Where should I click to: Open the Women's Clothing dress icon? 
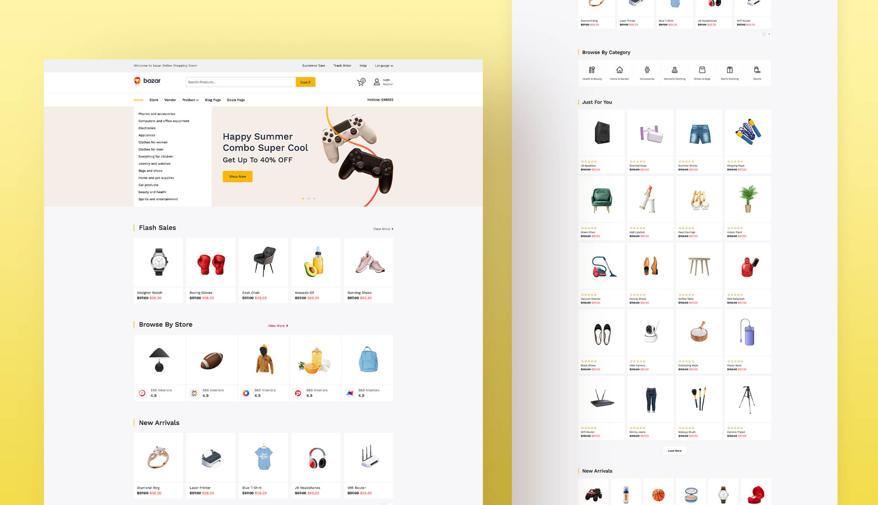[x=674, y=70]
